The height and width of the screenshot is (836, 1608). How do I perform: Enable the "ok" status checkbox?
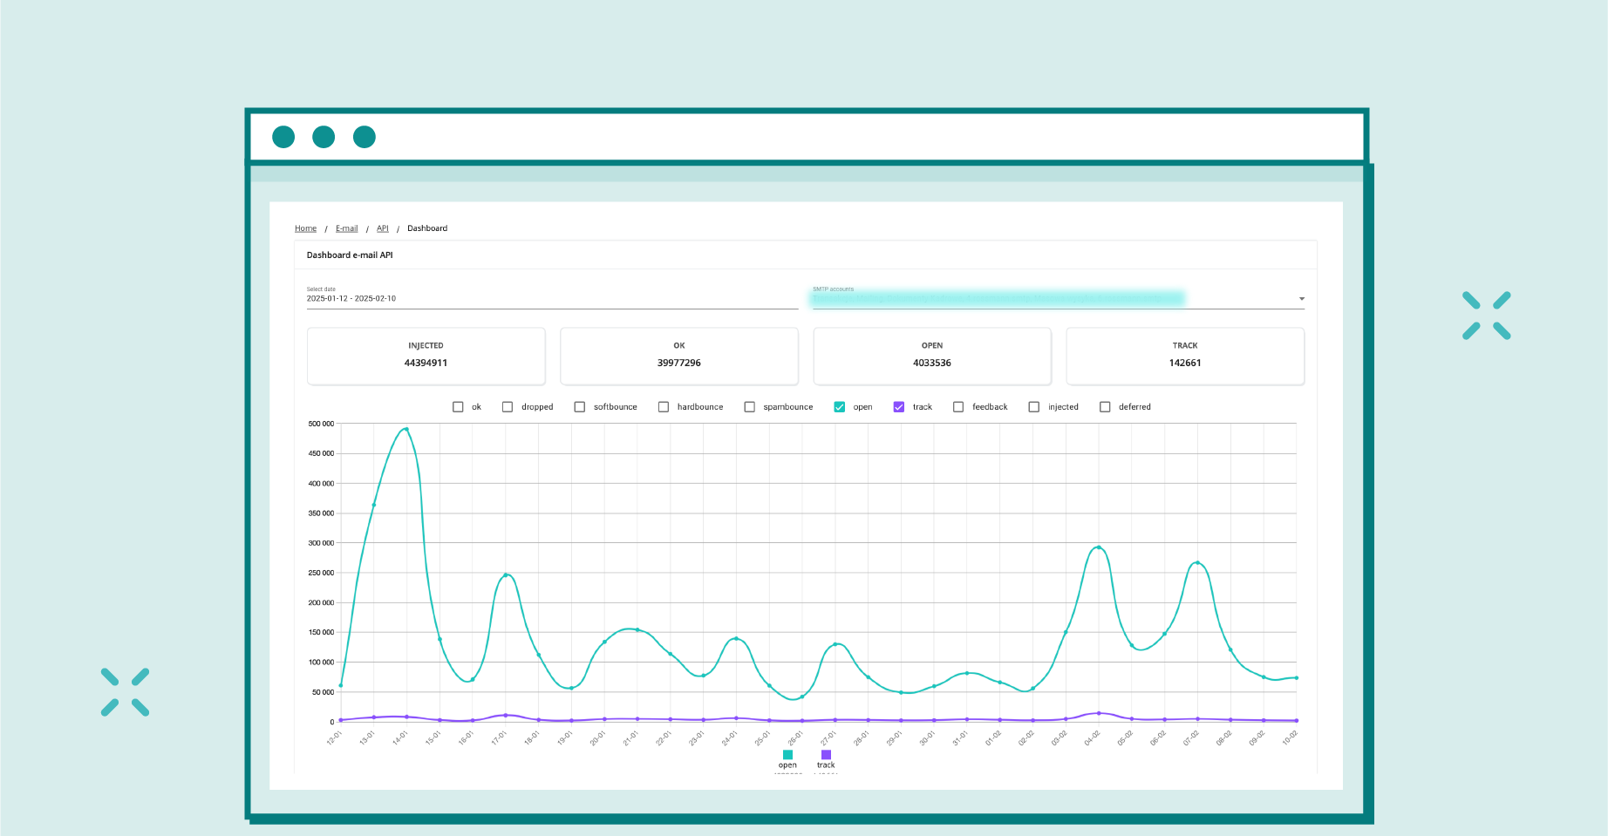pyautogui.click(x=458, y=406)
